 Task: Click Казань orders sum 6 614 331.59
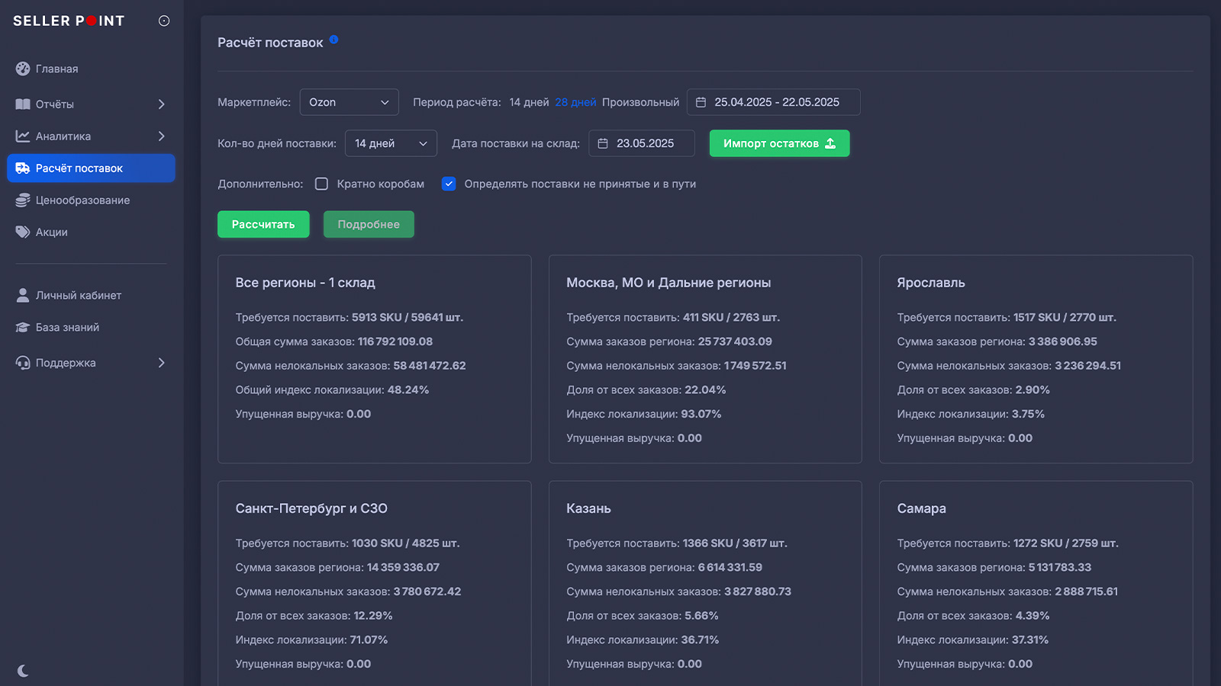pyautogui.click(x=730, y=567)
